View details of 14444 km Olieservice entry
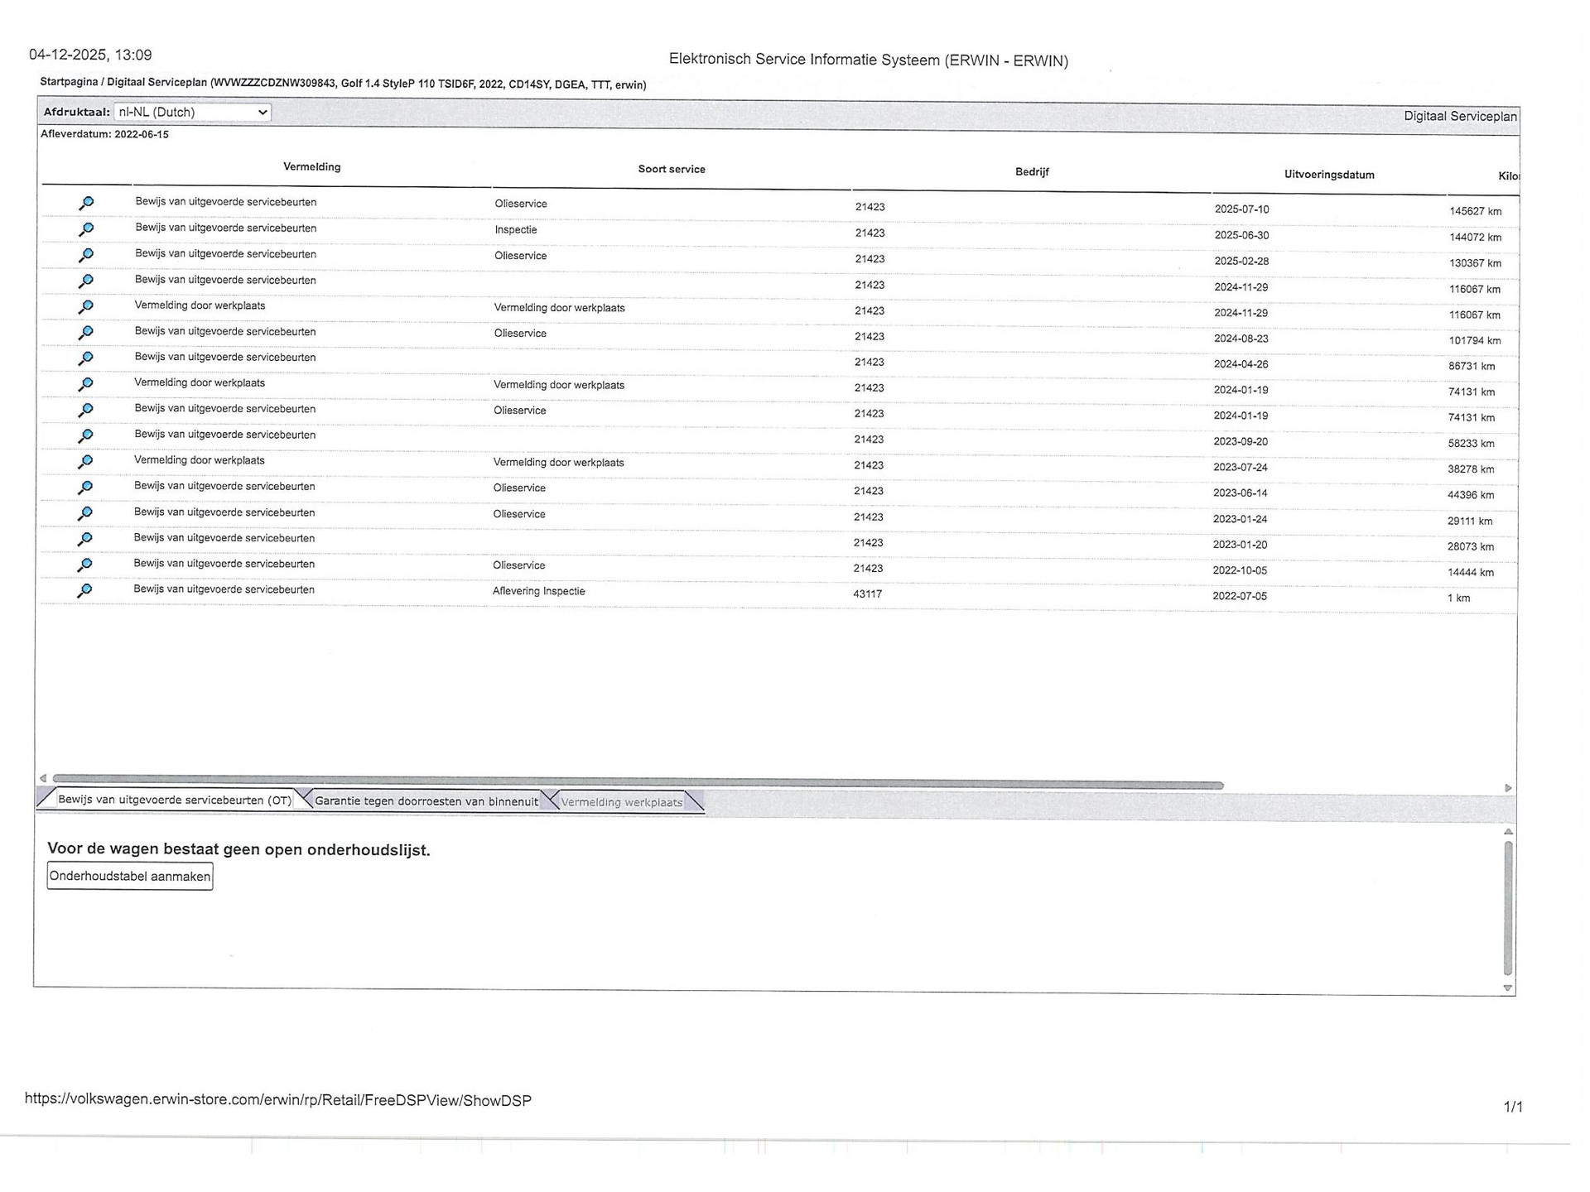This screenshot has height=1192, width=1590. point(84,565)
